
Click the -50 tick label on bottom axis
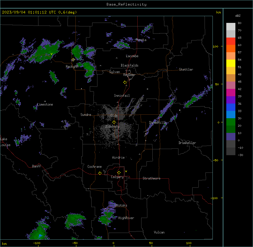(75, 243)
